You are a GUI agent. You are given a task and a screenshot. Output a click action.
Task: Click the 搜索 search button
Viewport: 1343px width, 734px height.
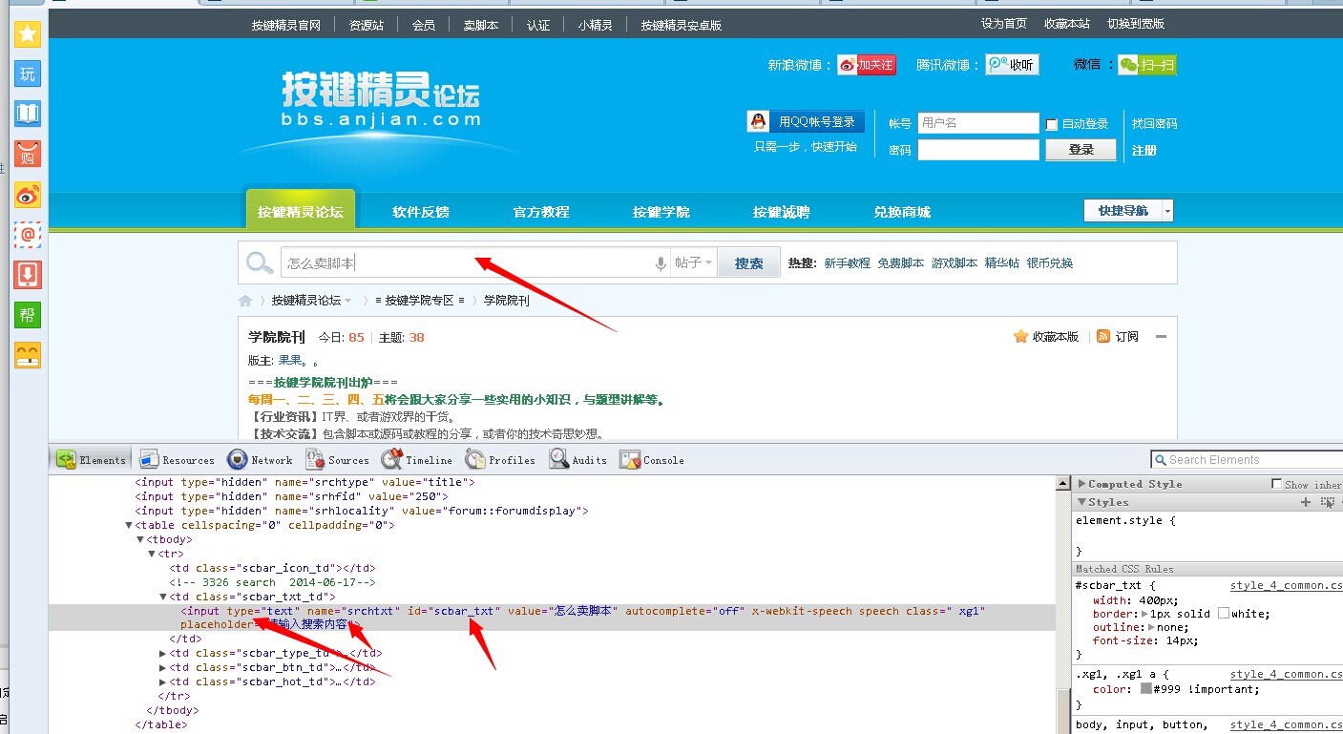tap(749, 263)
